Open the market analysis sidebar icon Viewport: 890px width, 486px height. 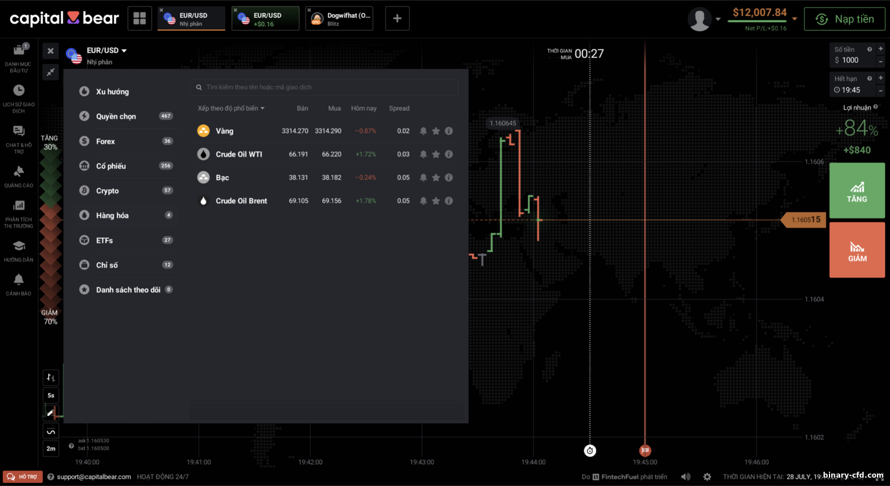point(19,206)
